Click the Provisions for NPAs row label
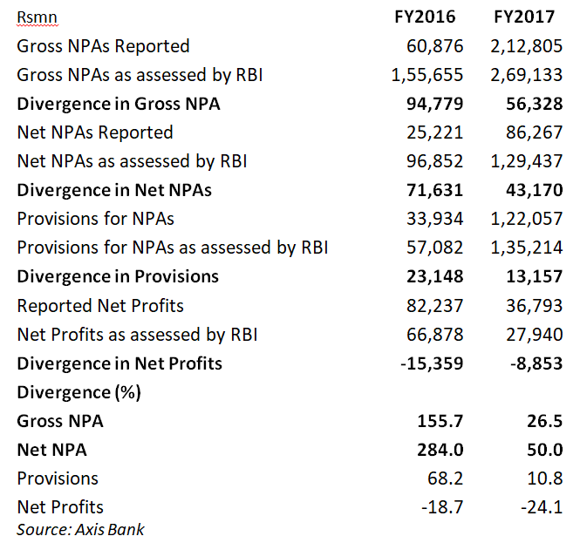The image size is (580, 543). coord(101,219)
